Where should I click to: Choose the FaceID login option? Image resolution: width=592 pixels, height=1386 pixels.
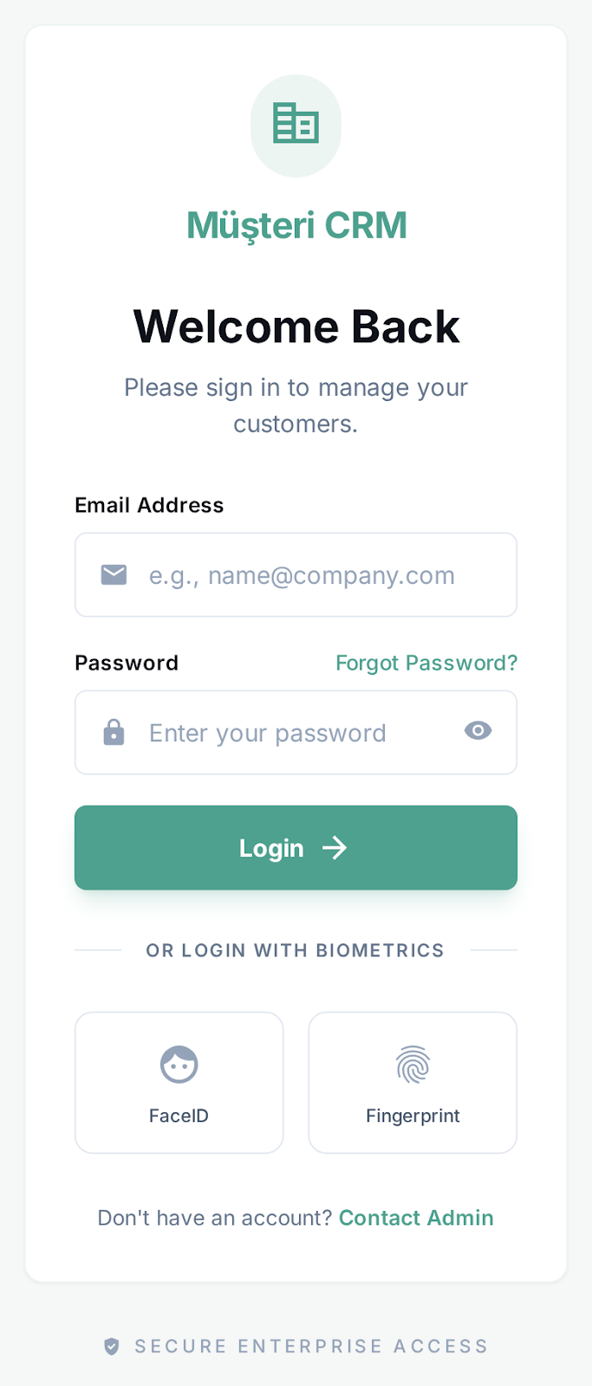pos(179,1082)
